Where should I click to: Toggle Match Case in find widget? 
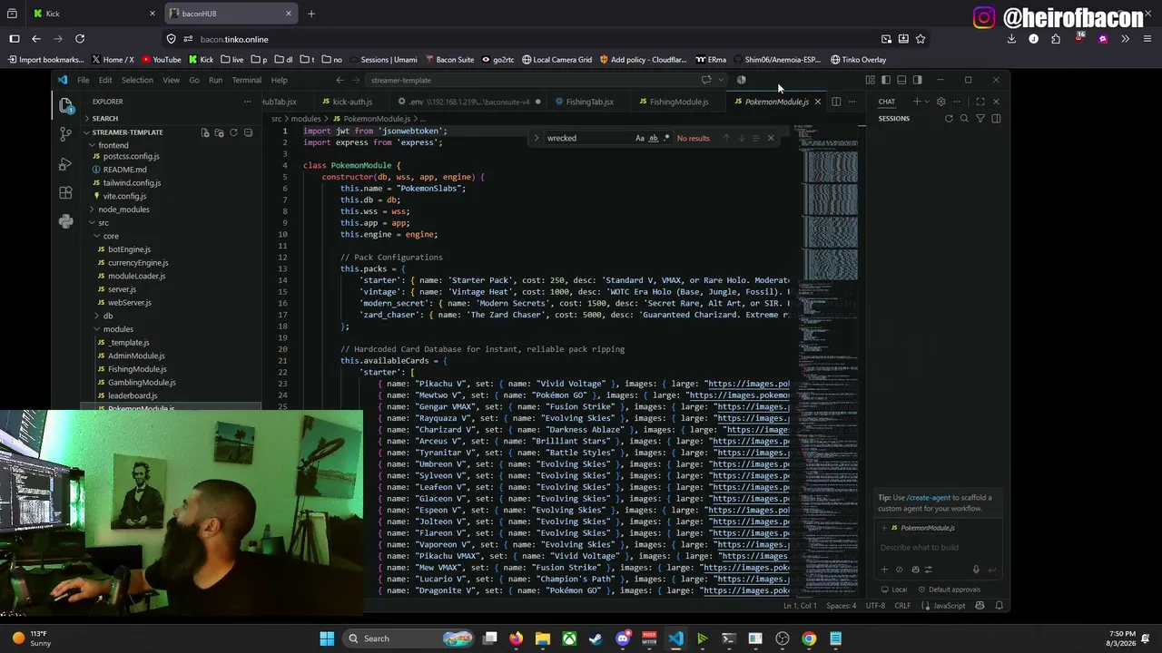640,138
